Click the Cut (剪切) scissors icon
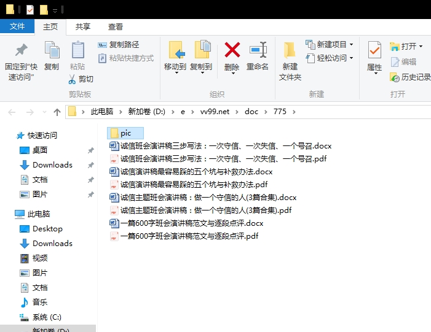431x332 pixels. point(72,79)
